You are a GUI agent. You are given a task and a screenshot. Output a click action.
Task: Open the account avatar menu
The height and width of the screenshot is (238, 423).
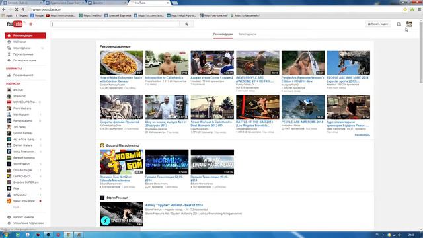tap(409, 24)
